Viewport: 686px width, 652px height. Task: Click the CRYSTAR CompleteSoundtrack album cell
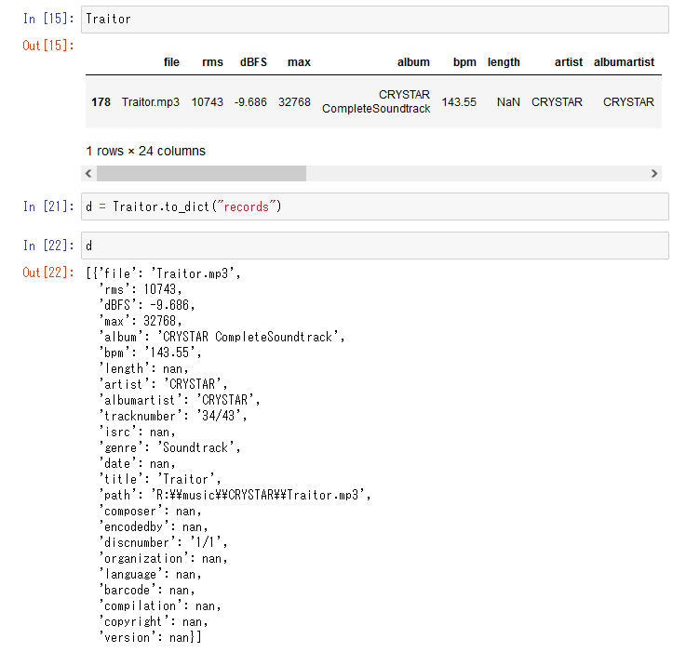(376, 101)
